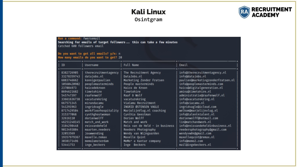
Task: Click the 'ID' column header
Action: tap(63, 65)
